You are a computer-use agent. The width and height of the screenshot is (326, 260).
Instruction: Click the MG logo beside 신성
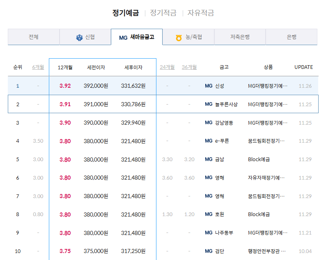(209, 86)
